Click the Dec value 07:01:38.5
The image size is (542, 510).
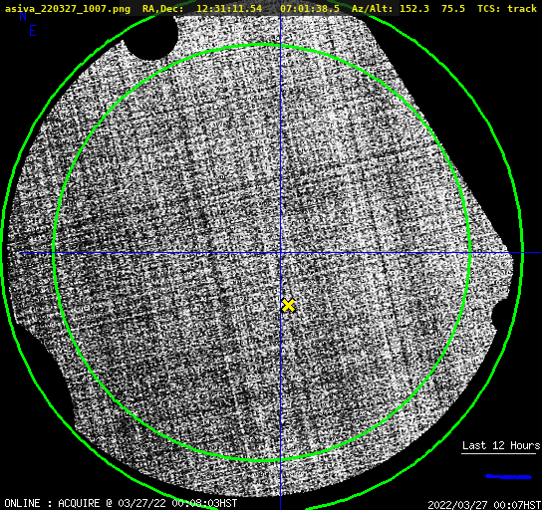click(x=310, y=9)
